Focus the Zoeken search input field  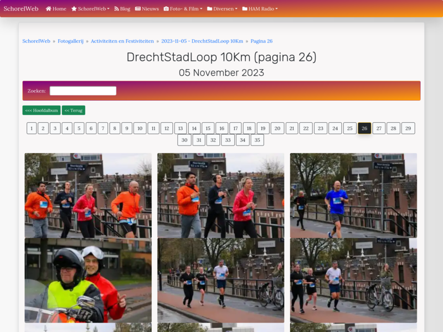(x=83, y=91)
